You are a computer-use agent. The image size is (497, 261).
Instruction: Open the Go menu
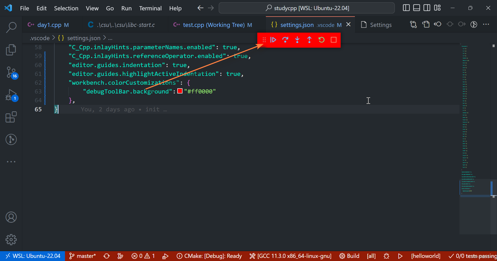tap(110, 8)
